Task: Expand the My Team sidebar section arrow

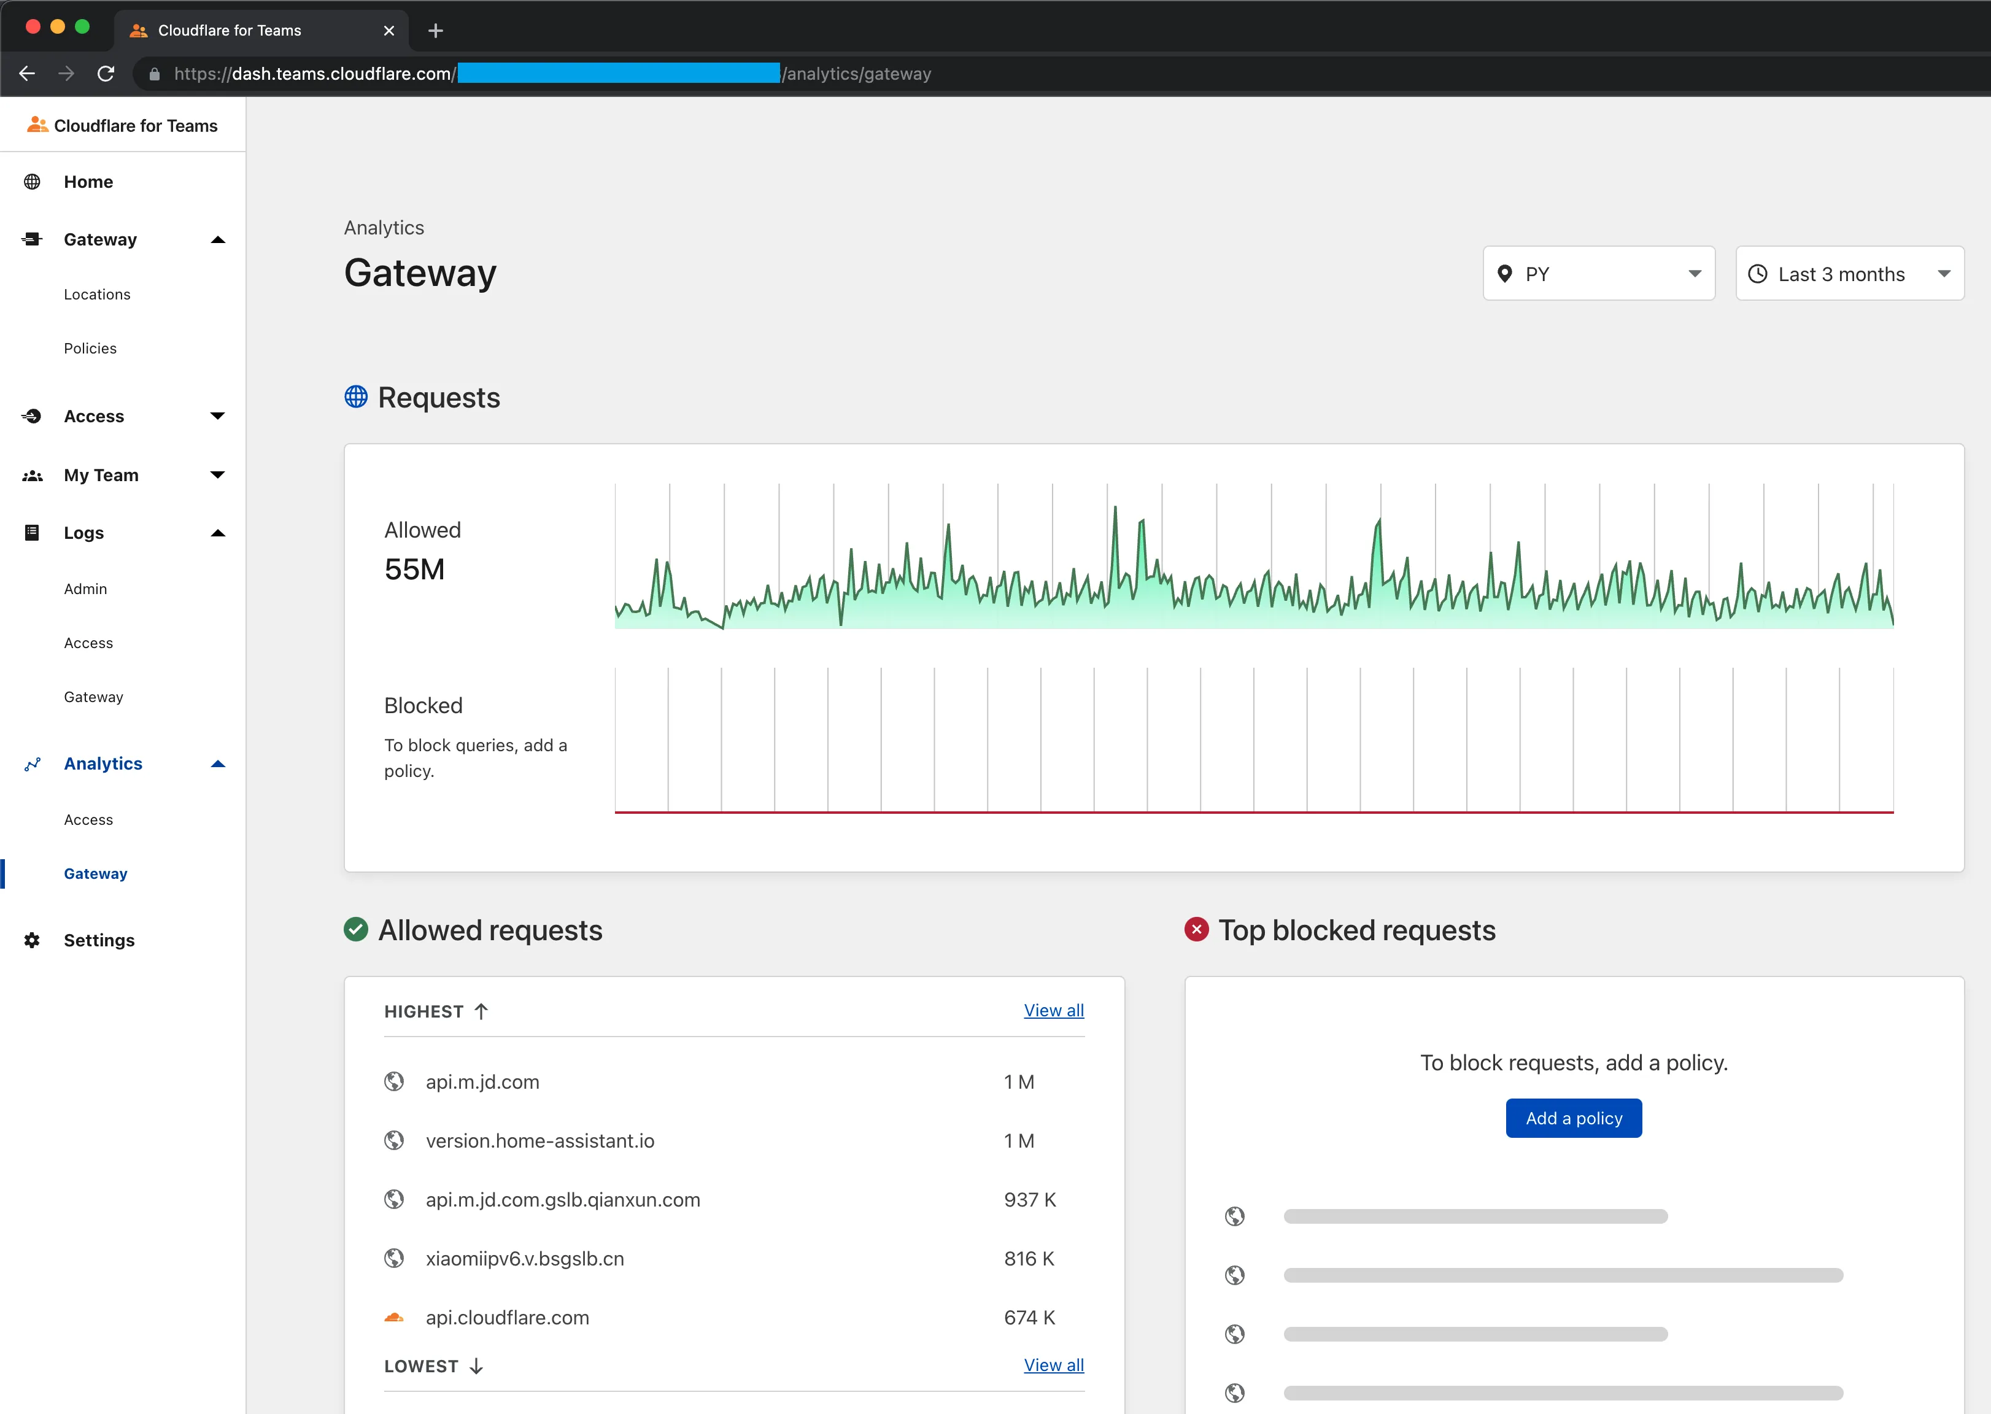Action: pos(218,474)
